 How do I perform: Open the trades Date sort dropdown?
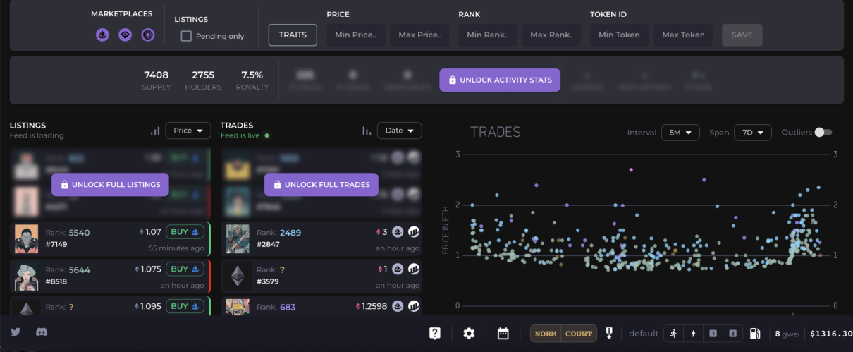399,131
